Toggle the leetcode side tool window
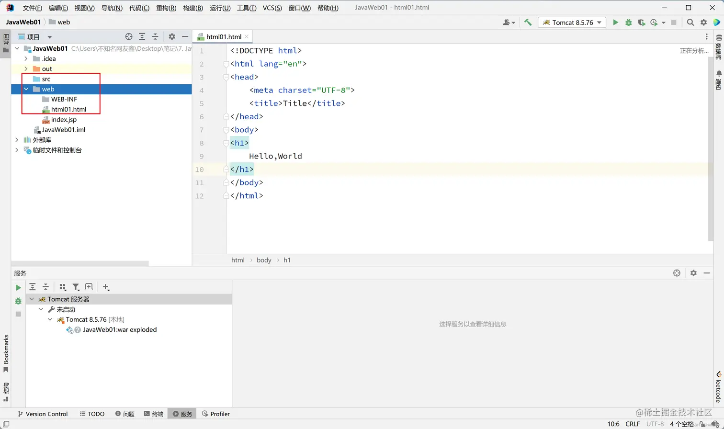The width and height of the screenshot is (724, 429). pyautogui.click(x=719, y=386)
